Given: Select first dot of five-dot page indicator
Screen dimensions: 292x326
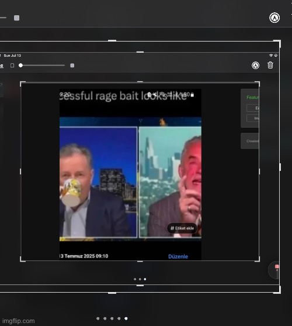Looking at the screenshot, I should (x=98, y=318).
